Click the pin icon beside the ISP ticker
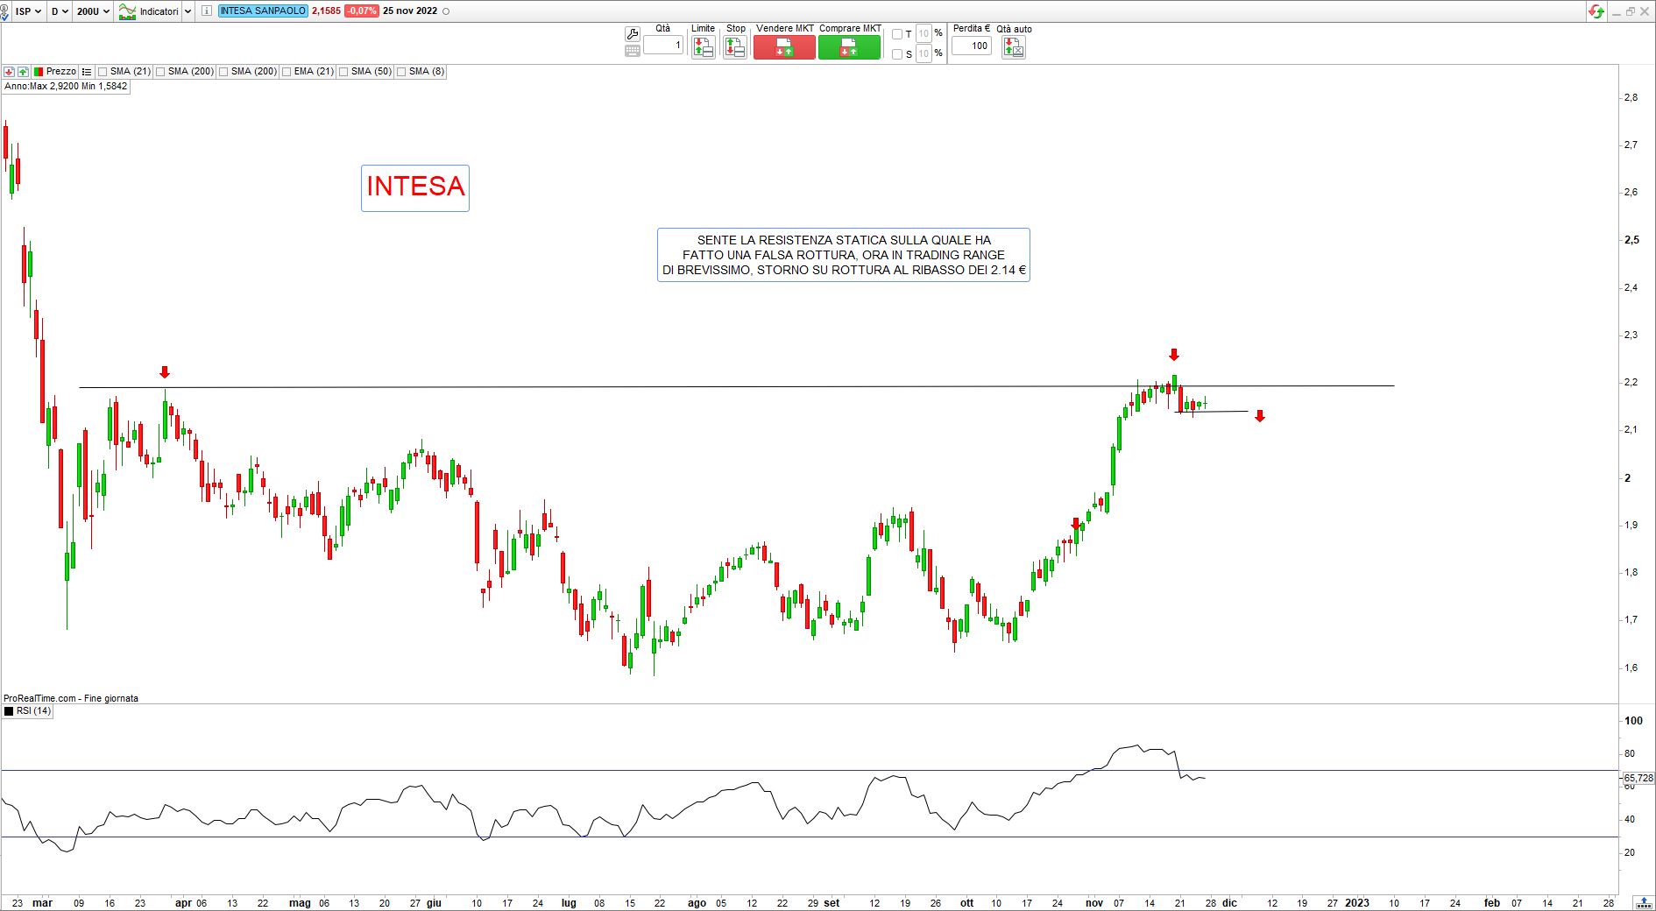The image size is (1656, 911). click(x=6, y=11)
